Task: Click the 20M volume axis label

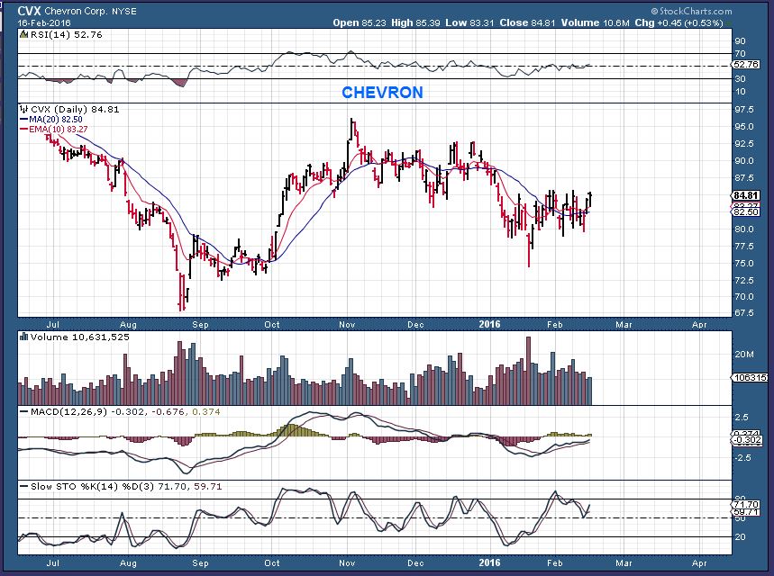Action: (744, 354)
